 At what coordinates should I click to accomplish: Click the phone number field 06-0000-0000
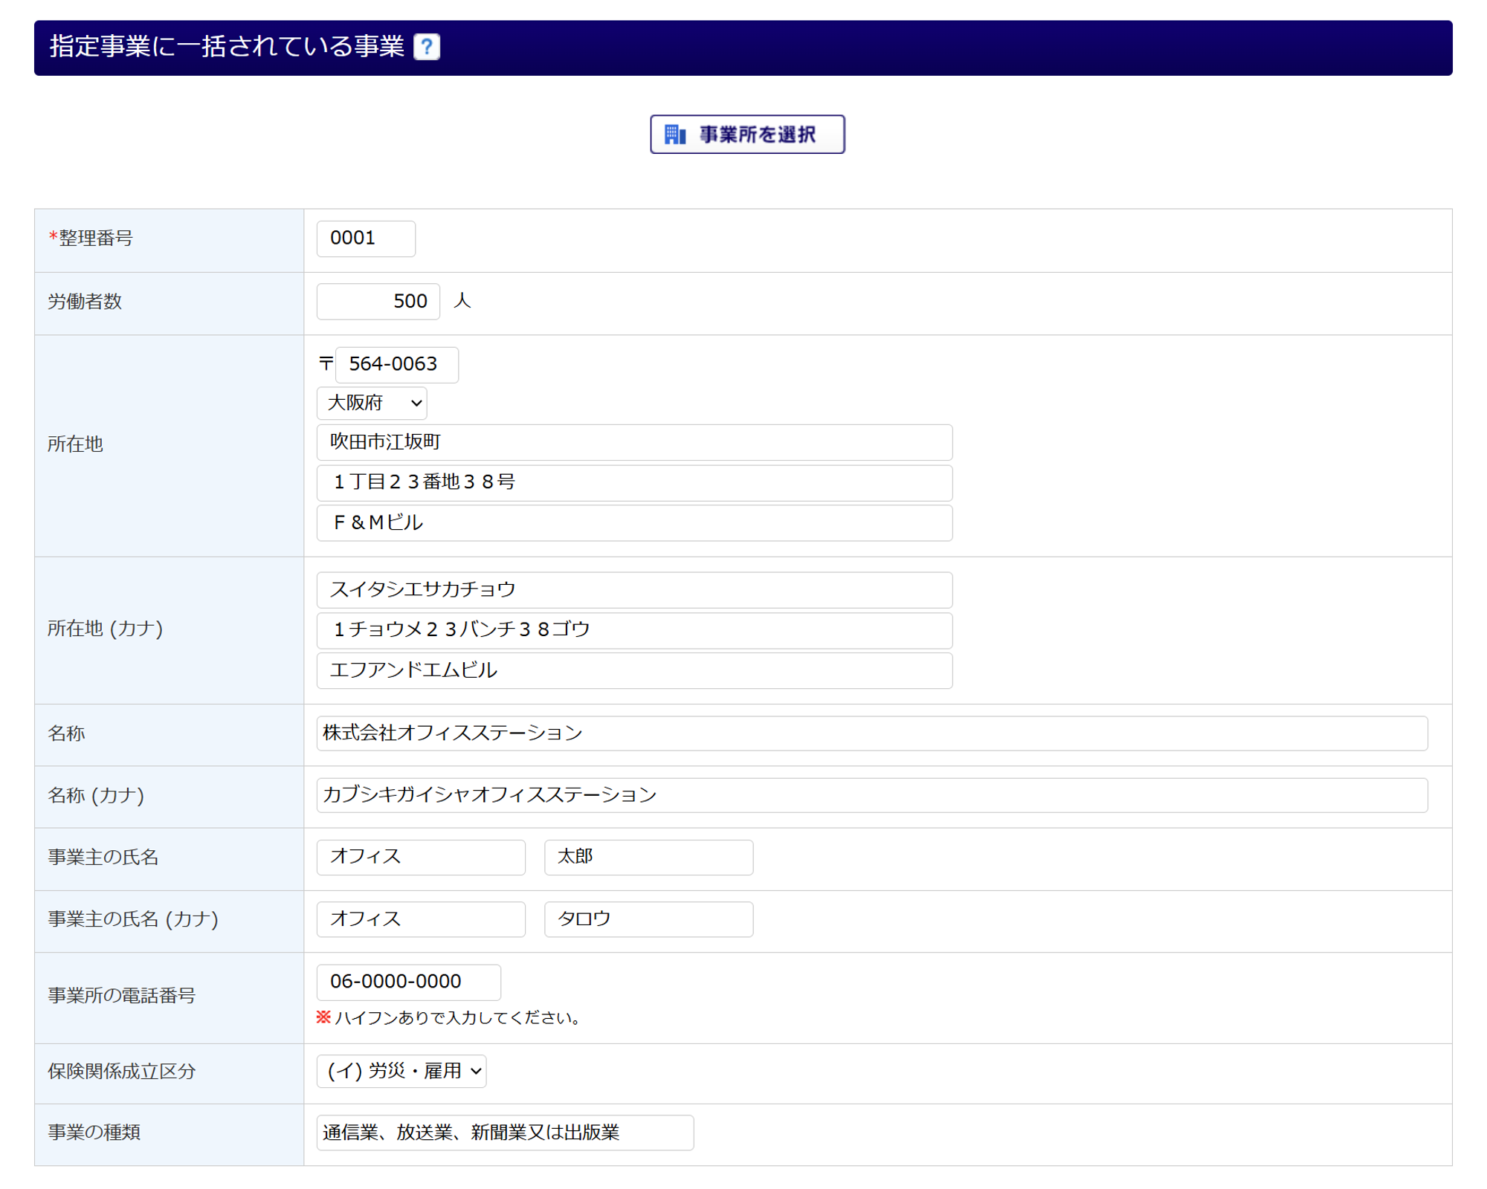(x=407, y=981)
